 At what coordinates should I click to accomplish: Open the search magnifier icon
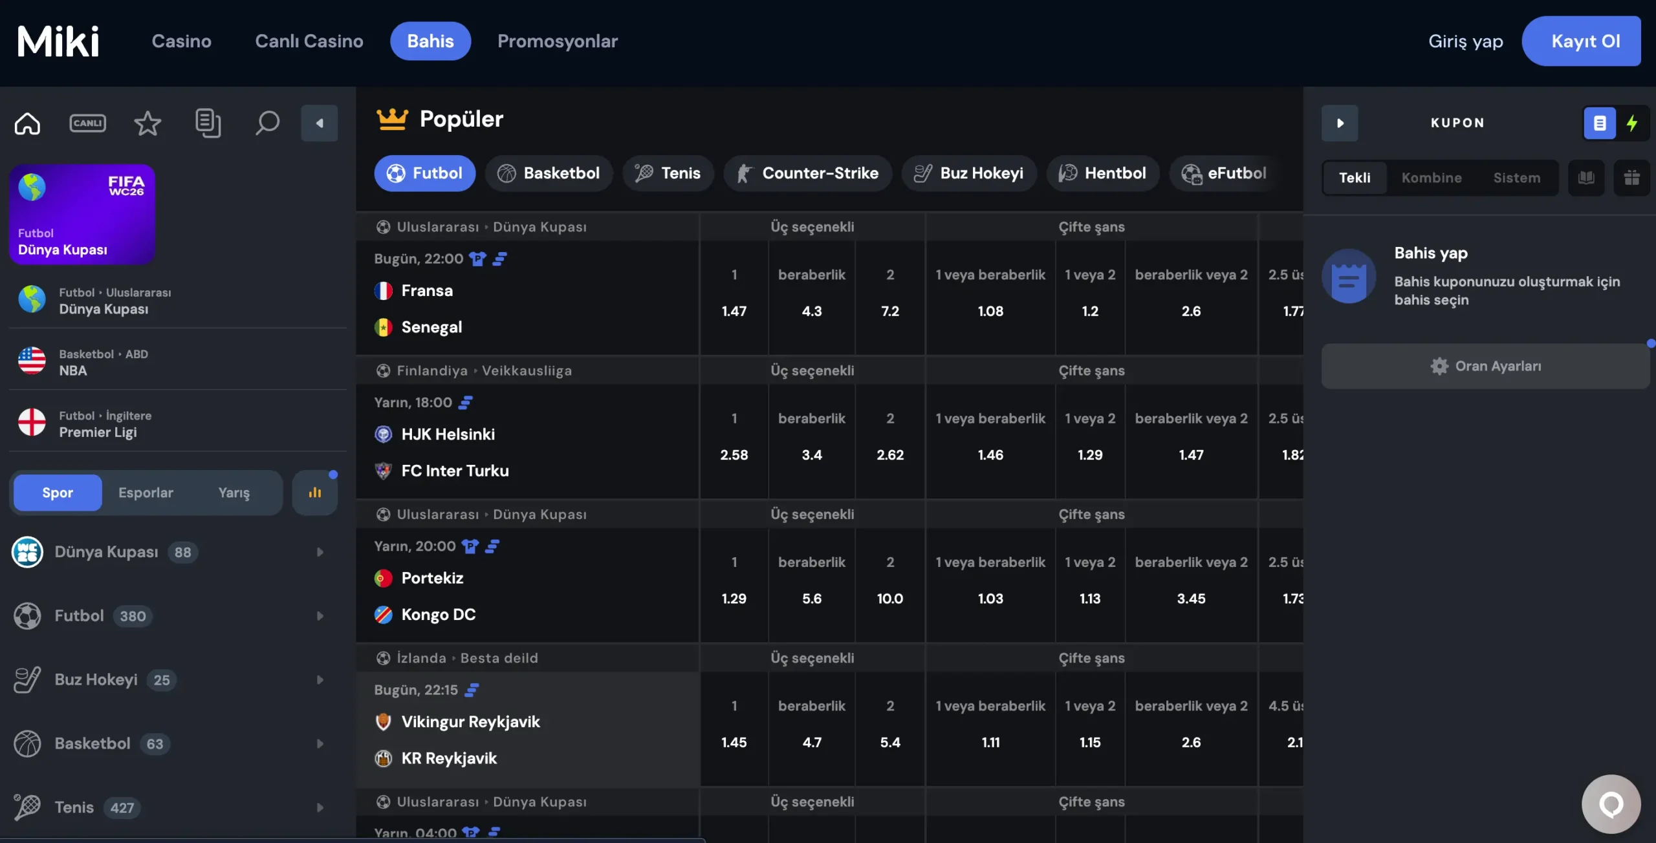tap(267, 123)
